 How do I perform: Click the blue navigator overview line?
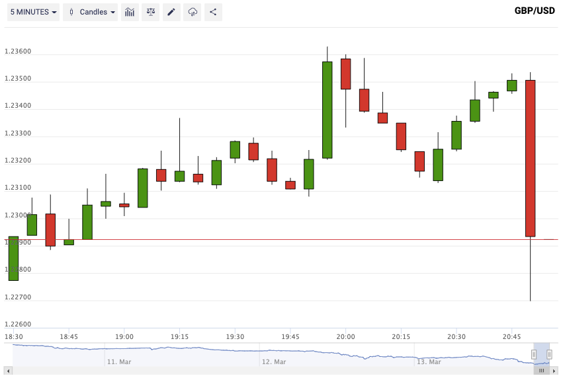(281, 351)
